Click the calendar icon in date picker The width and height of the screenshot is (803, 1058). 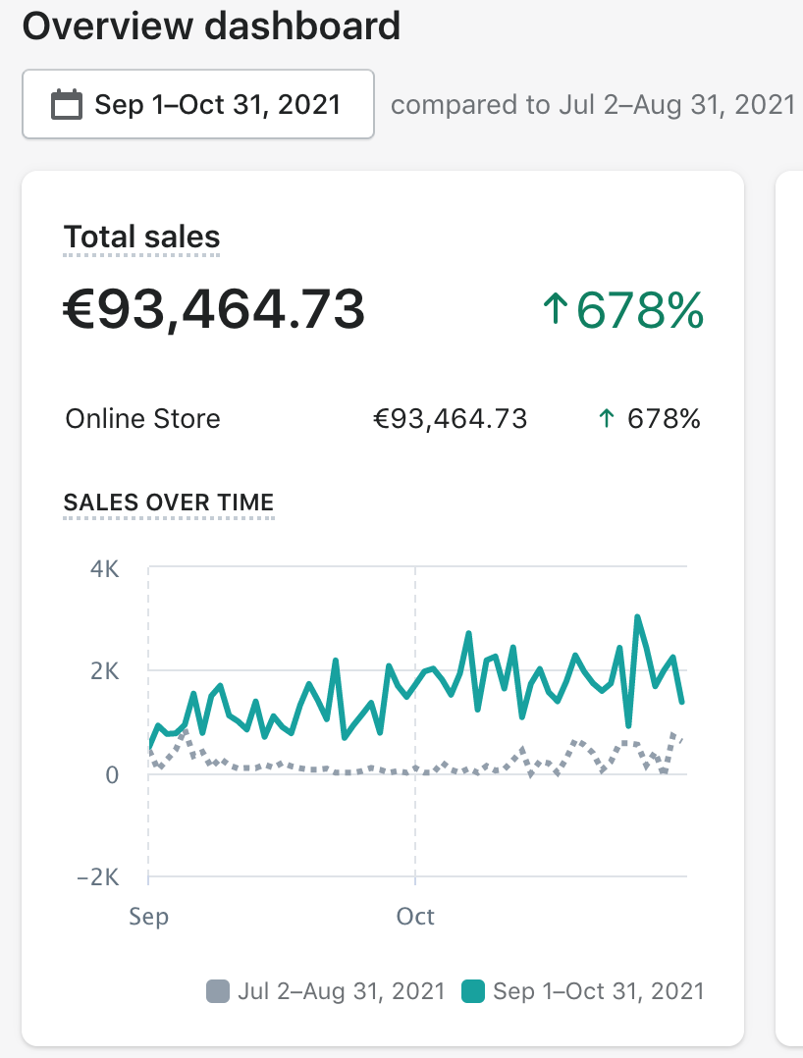coord(66,104)
